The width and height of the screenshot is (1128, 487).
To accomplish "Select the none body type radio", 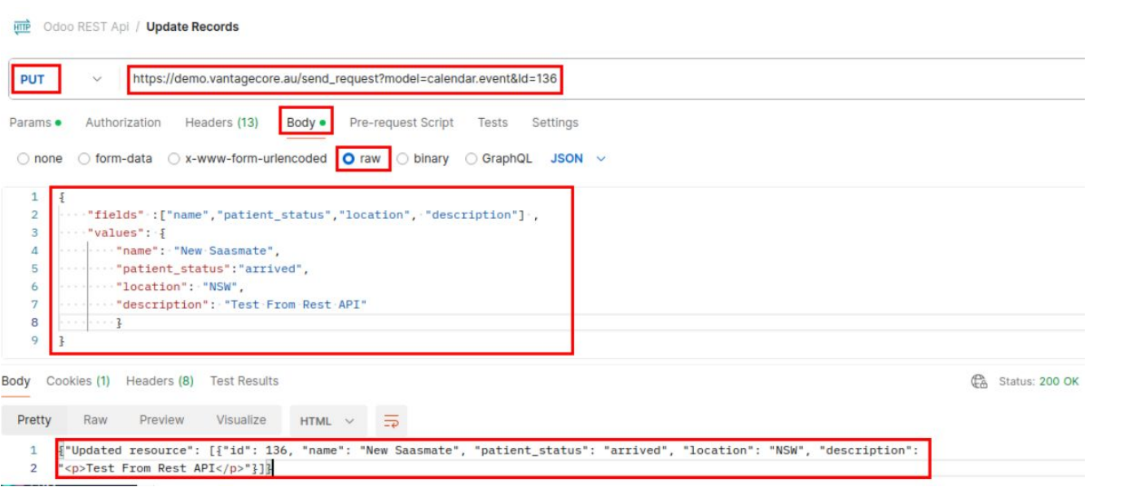I will coord(23,159).
